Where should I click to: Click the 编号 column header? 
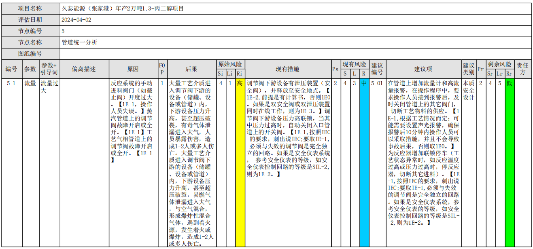(11, 69)
